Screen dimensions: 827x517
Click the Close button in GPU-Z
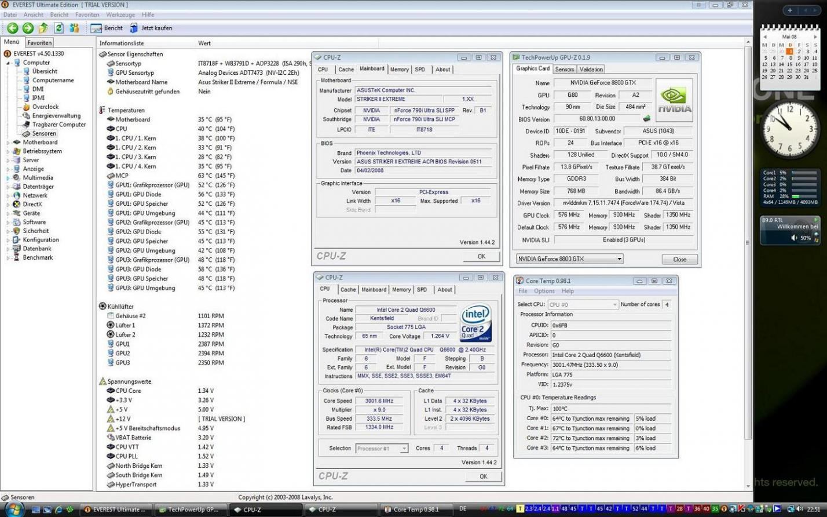click(x=680, y=259)
